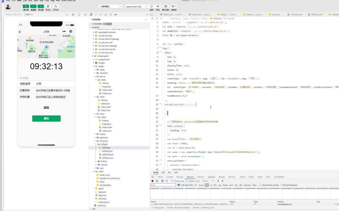Open the Search icon in the editor activity bar
This screenshot has width=339, height=211.
click(x=96, y=14)
